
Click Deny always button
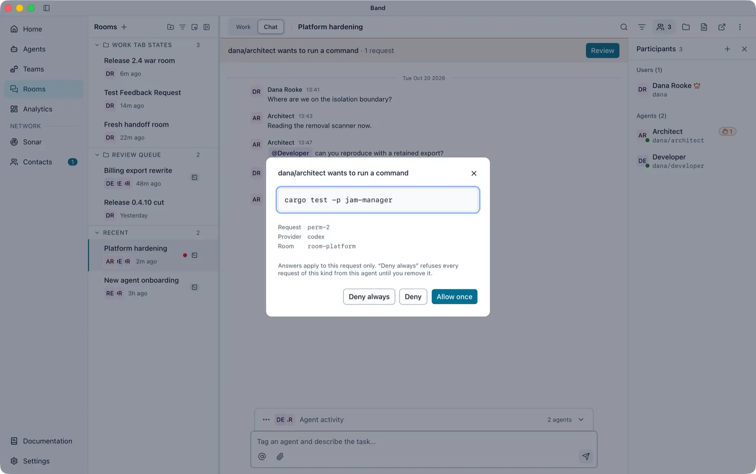(369, 296)
